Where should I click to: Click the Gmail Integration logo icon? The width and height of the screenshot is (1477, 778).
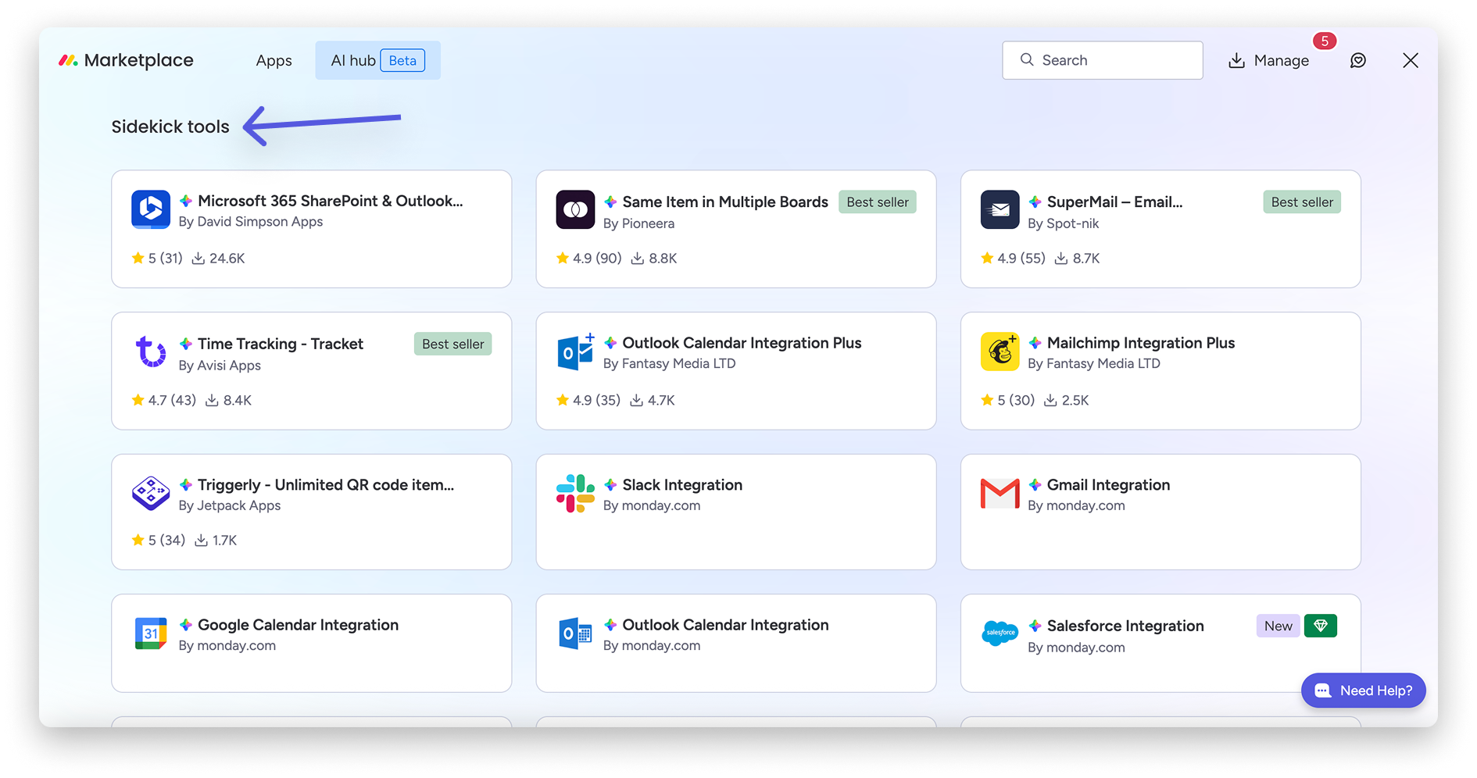[x=1000, y=493]
